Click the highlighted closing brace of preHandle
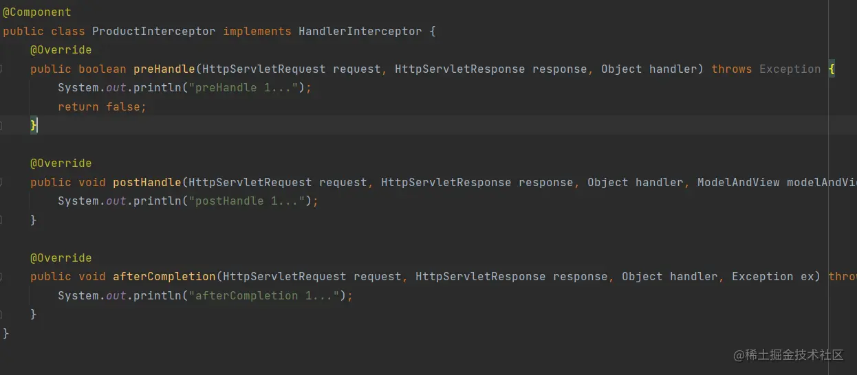 34,125
